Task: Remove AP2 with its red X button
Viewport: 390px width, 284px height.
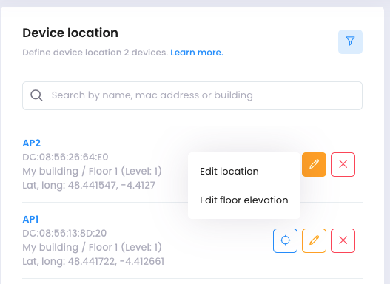Action: coord(343,164)
